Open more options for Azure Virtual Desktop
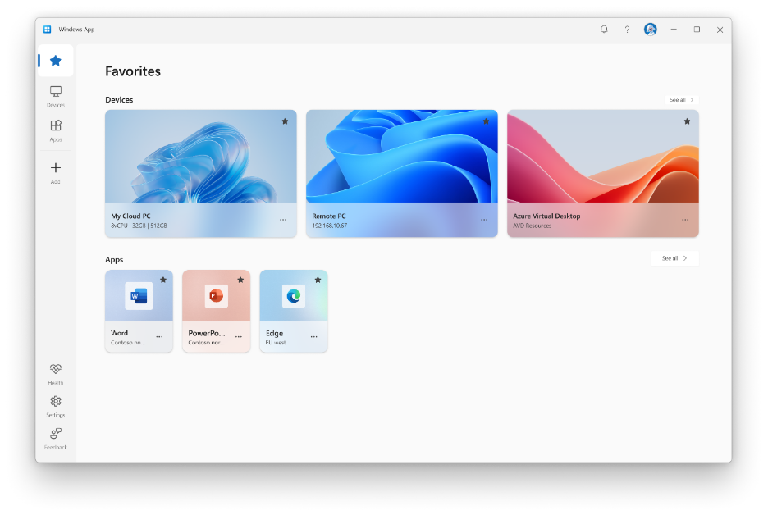Screen dimensions: 768x515 click(685, 220)
